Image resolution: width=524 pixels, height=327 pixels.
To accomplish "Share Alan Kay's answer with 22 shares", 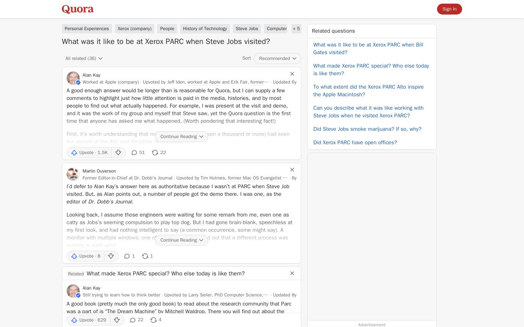I will [x=159, y=153].
